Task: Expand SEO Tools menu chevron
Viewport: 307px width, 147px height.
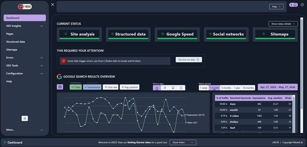Action: (x=42, y=66)
